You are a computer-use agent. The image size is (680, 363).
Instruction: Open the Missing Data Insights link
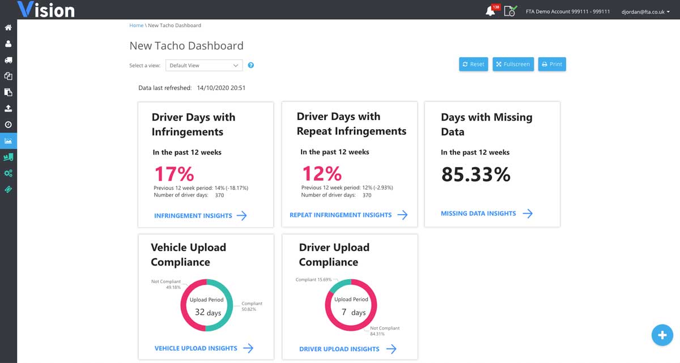(487, 213)
